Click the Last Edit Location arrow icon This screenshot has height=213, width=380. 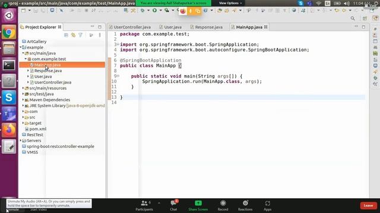point(337,11)
